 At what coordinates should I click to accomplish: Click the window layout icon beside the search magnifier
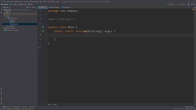tap(192, 4)
